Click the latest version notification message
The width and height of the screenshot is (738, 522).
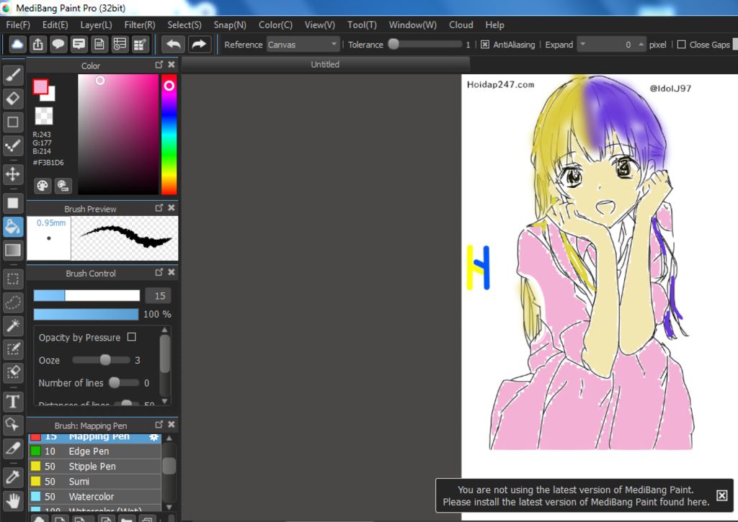[576, 495]
